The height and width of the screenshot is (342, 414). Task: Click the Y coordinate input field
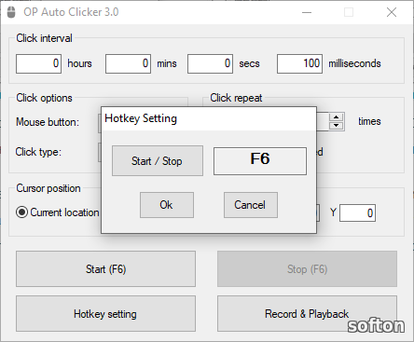coord(357,213)
